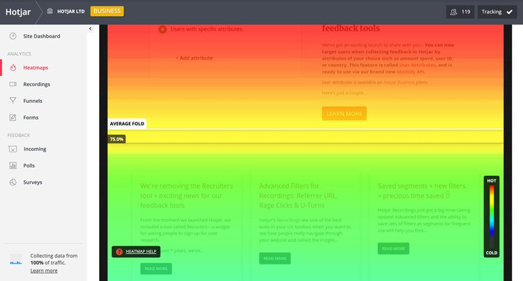
Task: Click the Funnels filter icon
Action: (x=13, y=100)
